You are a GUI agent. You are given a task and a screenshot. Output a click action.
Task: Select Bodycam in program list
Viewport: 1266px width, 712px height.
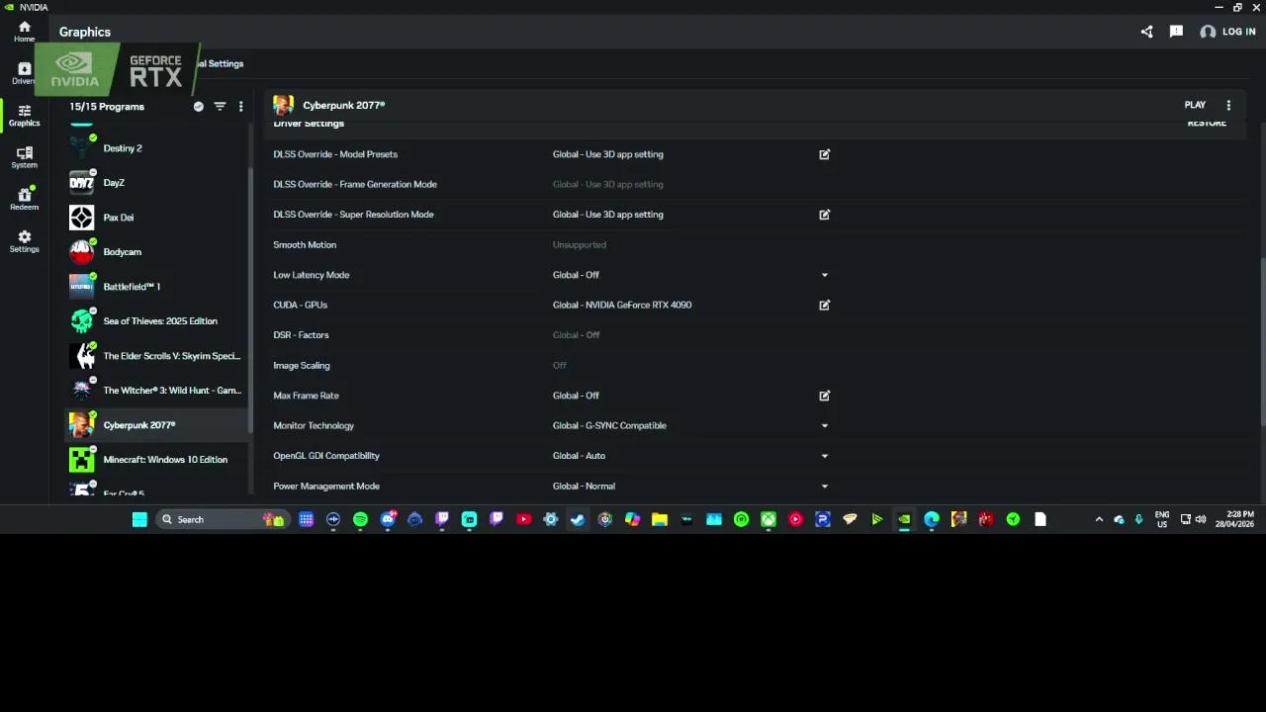[156, 252]
